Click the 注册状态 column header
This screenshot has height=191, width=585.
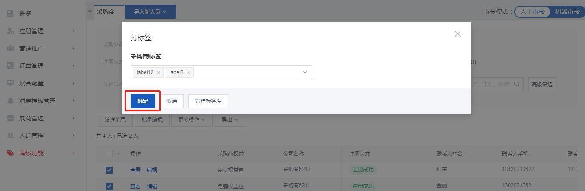[x=360, y=154]
